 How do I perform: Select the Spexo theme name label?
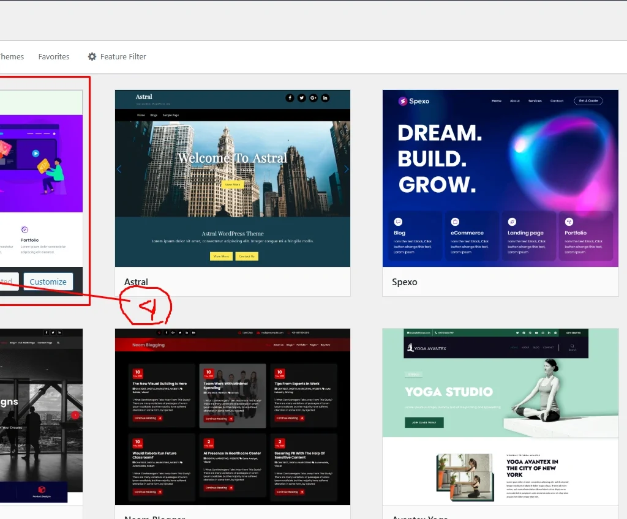tap(404, 282)
